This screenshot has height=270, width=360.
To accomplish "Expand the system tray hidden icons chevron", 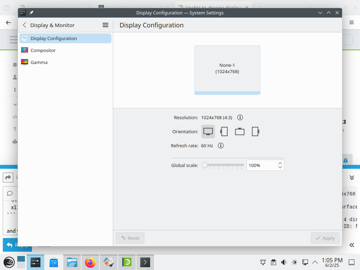I will 315,262.
